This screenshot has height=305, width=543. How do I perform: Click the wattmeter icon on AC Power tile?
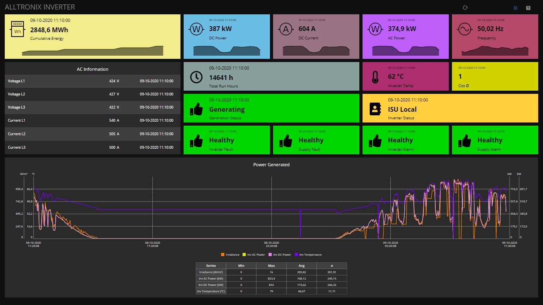click(x=375, y=29)
